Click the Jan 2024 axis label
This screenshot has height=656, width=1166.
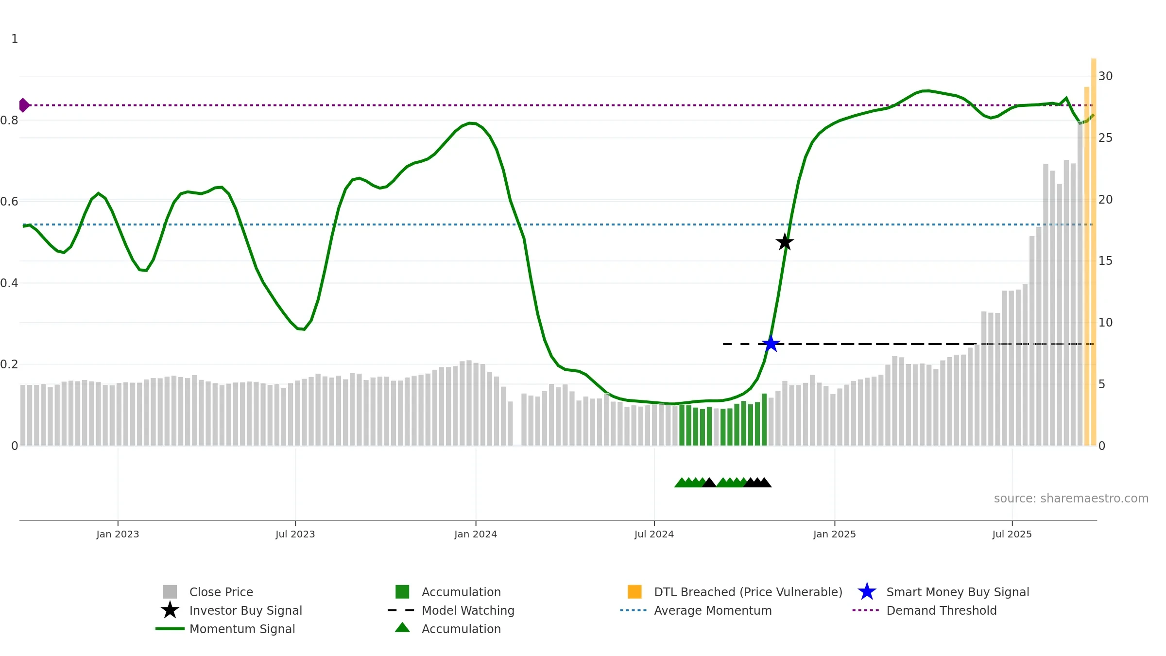coord(476,534)
